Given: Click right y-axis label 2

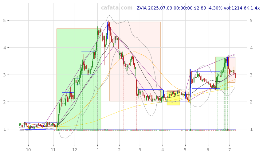Looking at the screenshot, I should point(251,102).
